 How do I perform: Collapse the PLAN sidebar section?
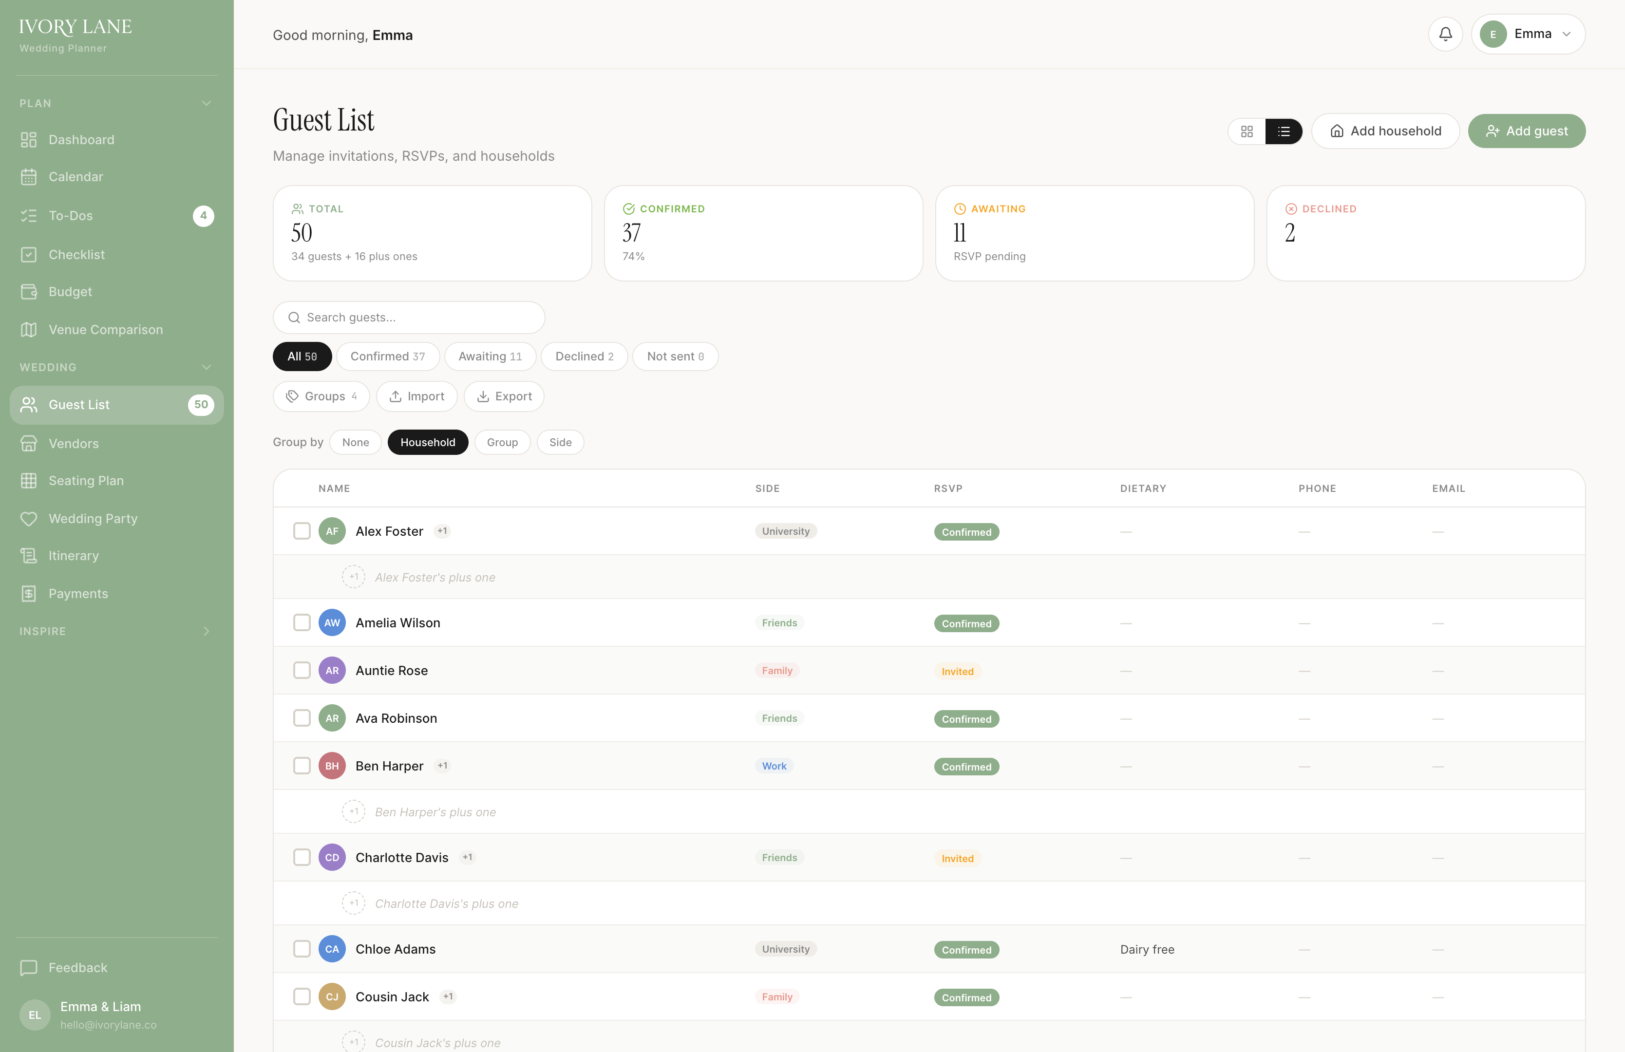tap(206, 103)
